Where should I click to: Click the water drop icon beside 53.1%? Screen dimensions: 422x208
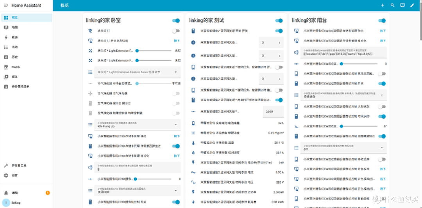click(x=193, y=153)
